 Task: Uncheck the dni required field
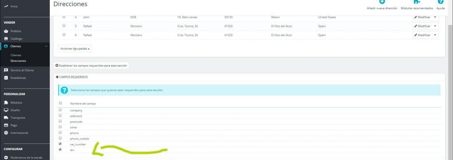(60, 150)
